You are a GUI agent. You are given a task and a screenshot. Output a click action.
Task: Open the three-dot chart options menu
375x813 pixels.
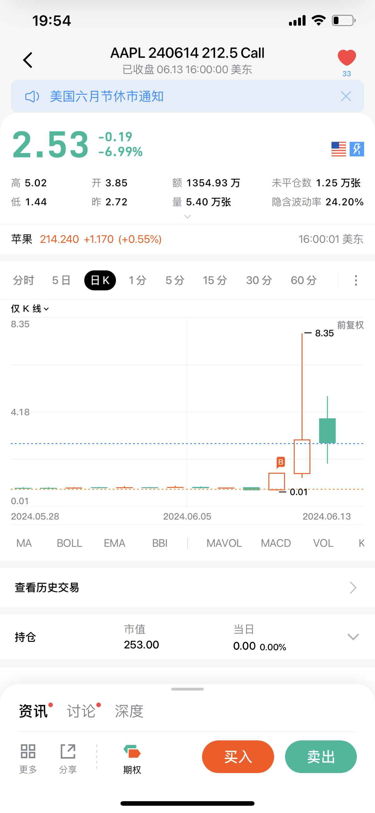click(356, 280)
